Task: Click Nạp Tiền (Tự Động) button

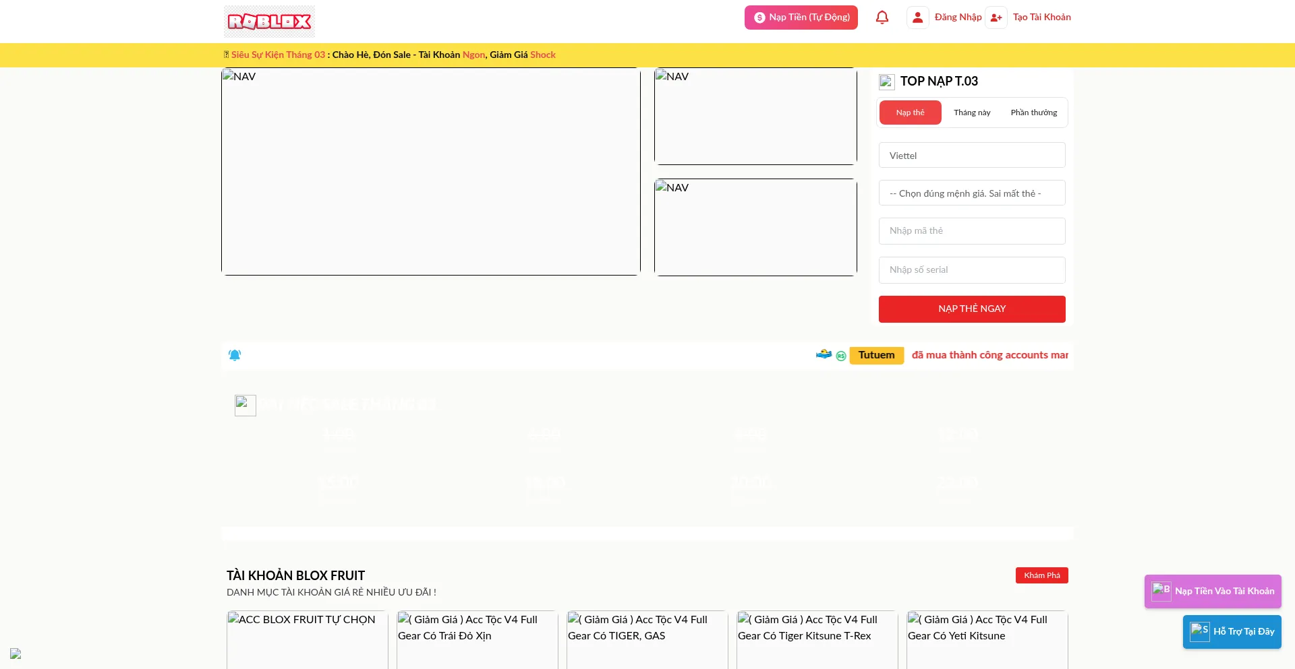Action: point(801,18)
